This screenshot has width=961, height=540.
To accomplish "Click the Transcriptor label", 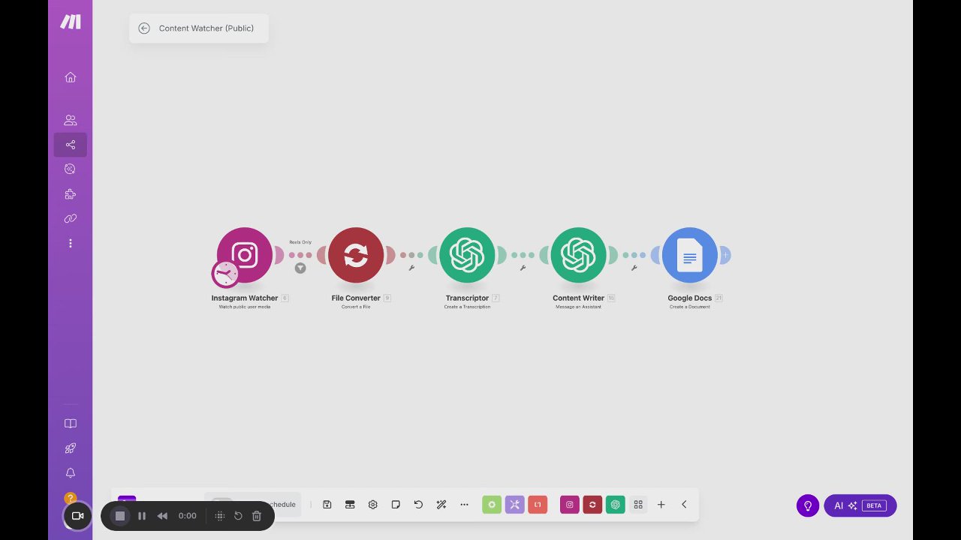I will [x=467, y=298].
